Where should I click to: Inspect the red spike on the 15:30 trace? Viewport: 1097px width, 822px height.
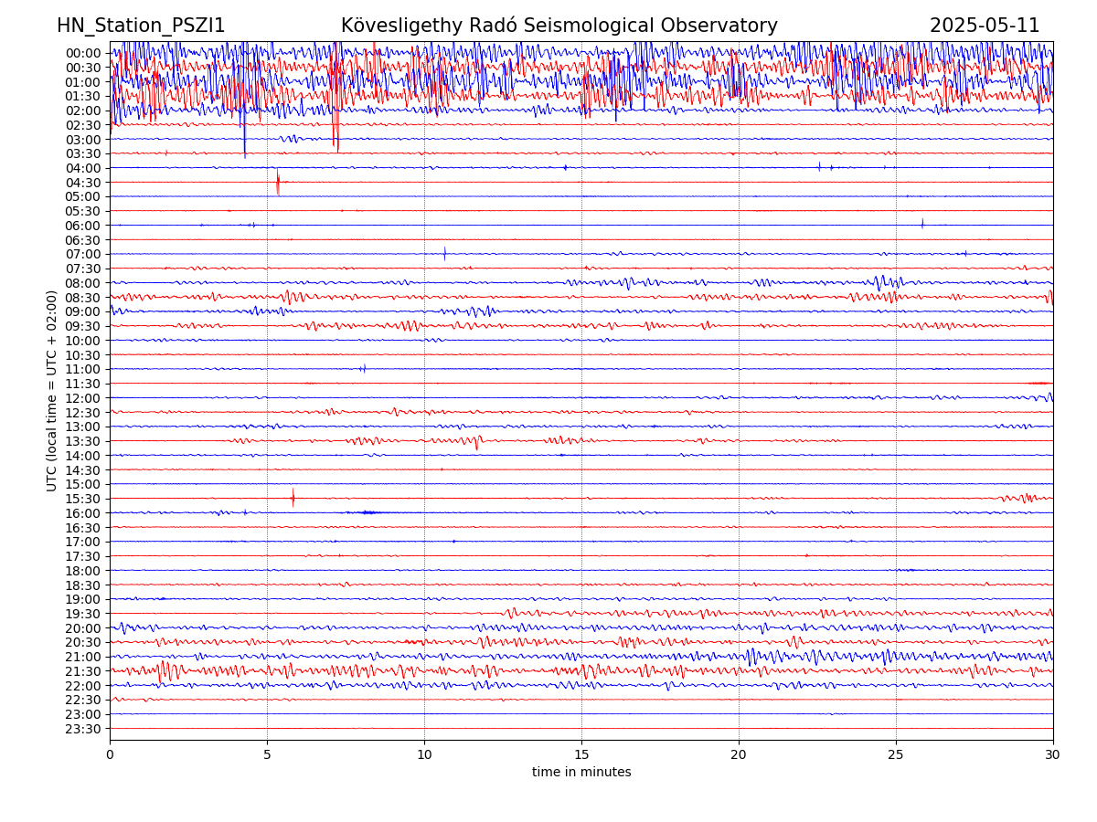(293, 498)
